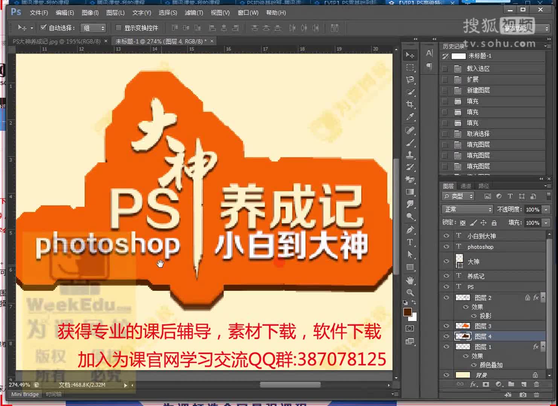Select the 图层 3 layer thumbnail
558x406 pixels.
coord(463,326)
